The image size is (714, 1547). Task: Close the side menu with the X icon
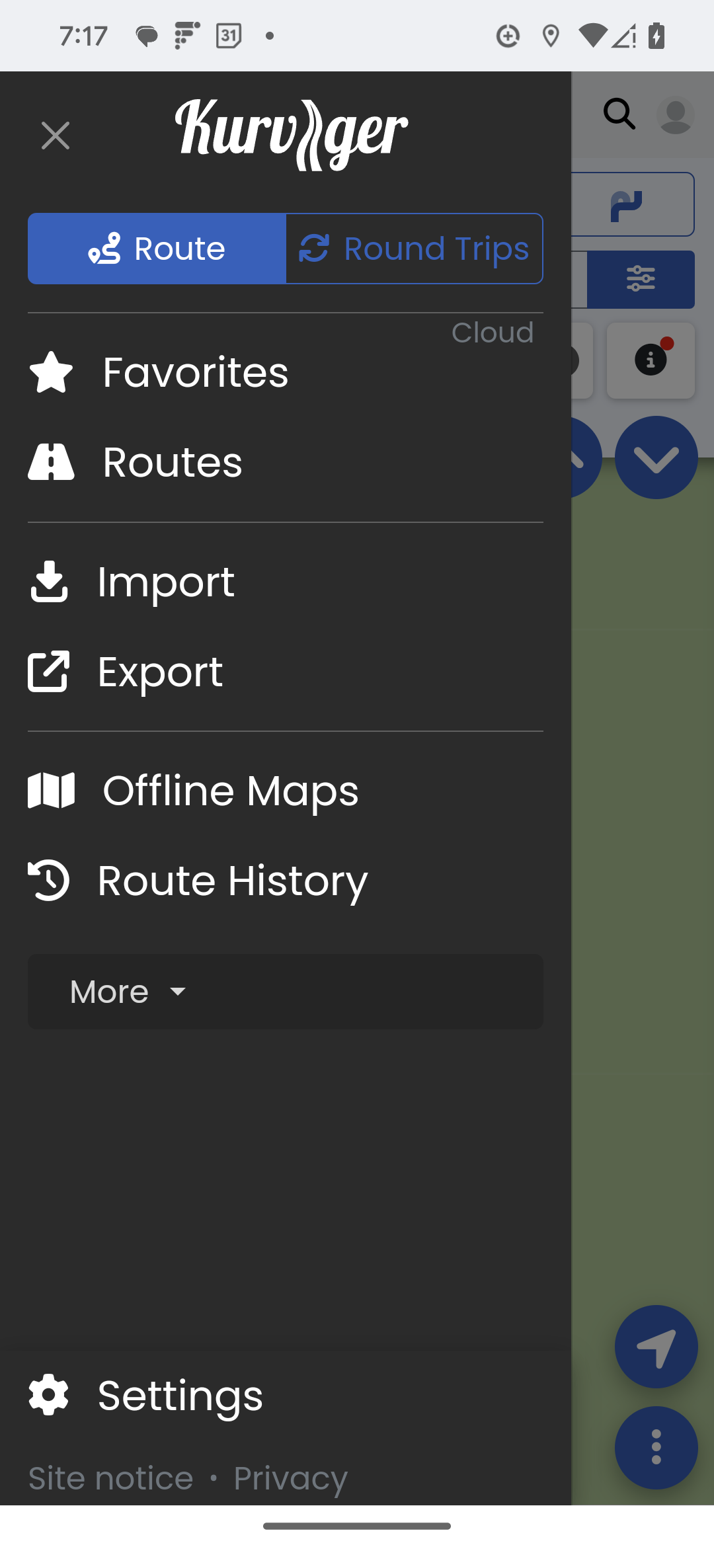(56, 136)
